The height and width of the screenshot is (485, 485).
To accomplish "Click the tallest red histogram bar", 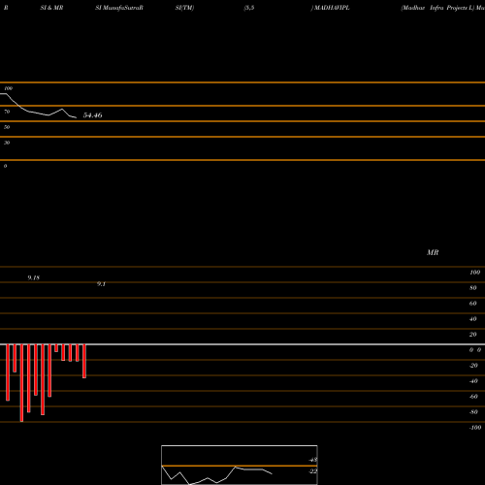I will 21,383.
